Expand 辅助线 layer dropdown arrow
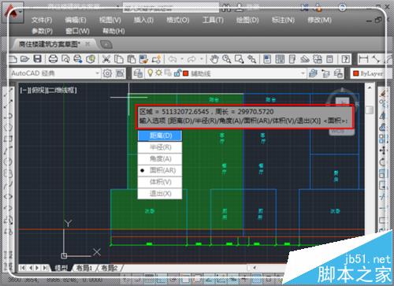 (x=303, y=73)
